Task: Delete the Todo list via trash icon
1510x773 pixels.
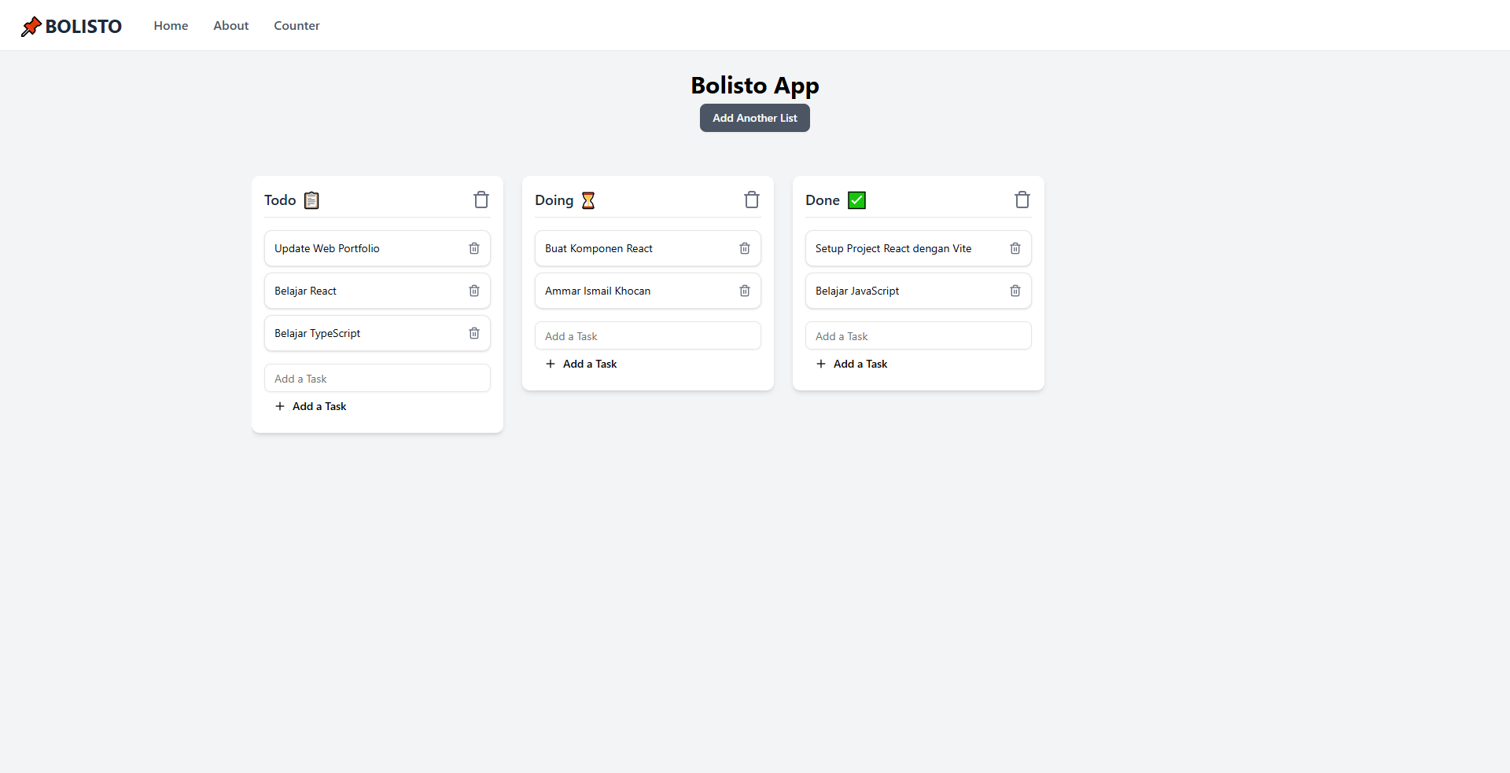Action: click(x=481, y=200)
